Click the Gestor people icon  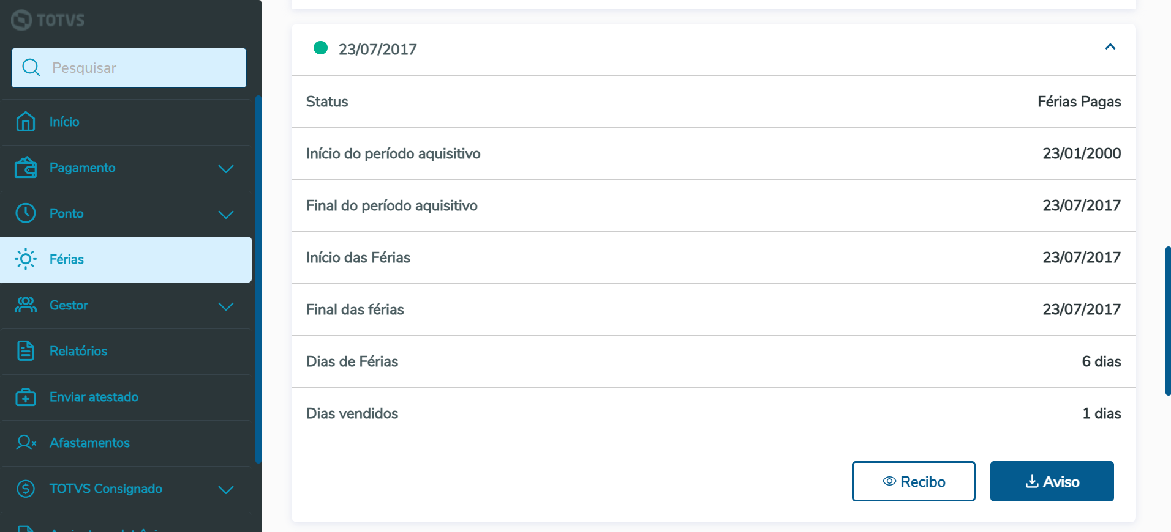point(26,305)
